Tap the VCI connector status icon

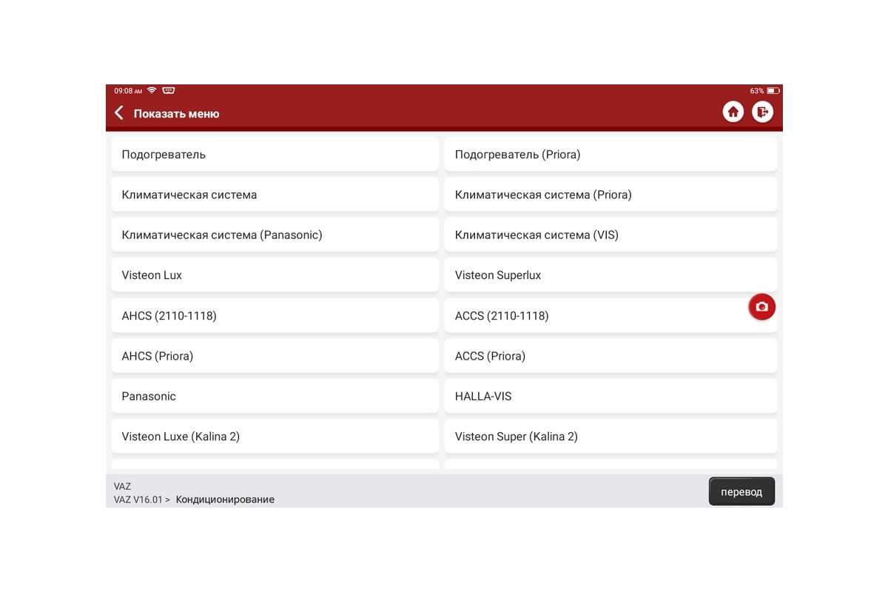[169, 90]
